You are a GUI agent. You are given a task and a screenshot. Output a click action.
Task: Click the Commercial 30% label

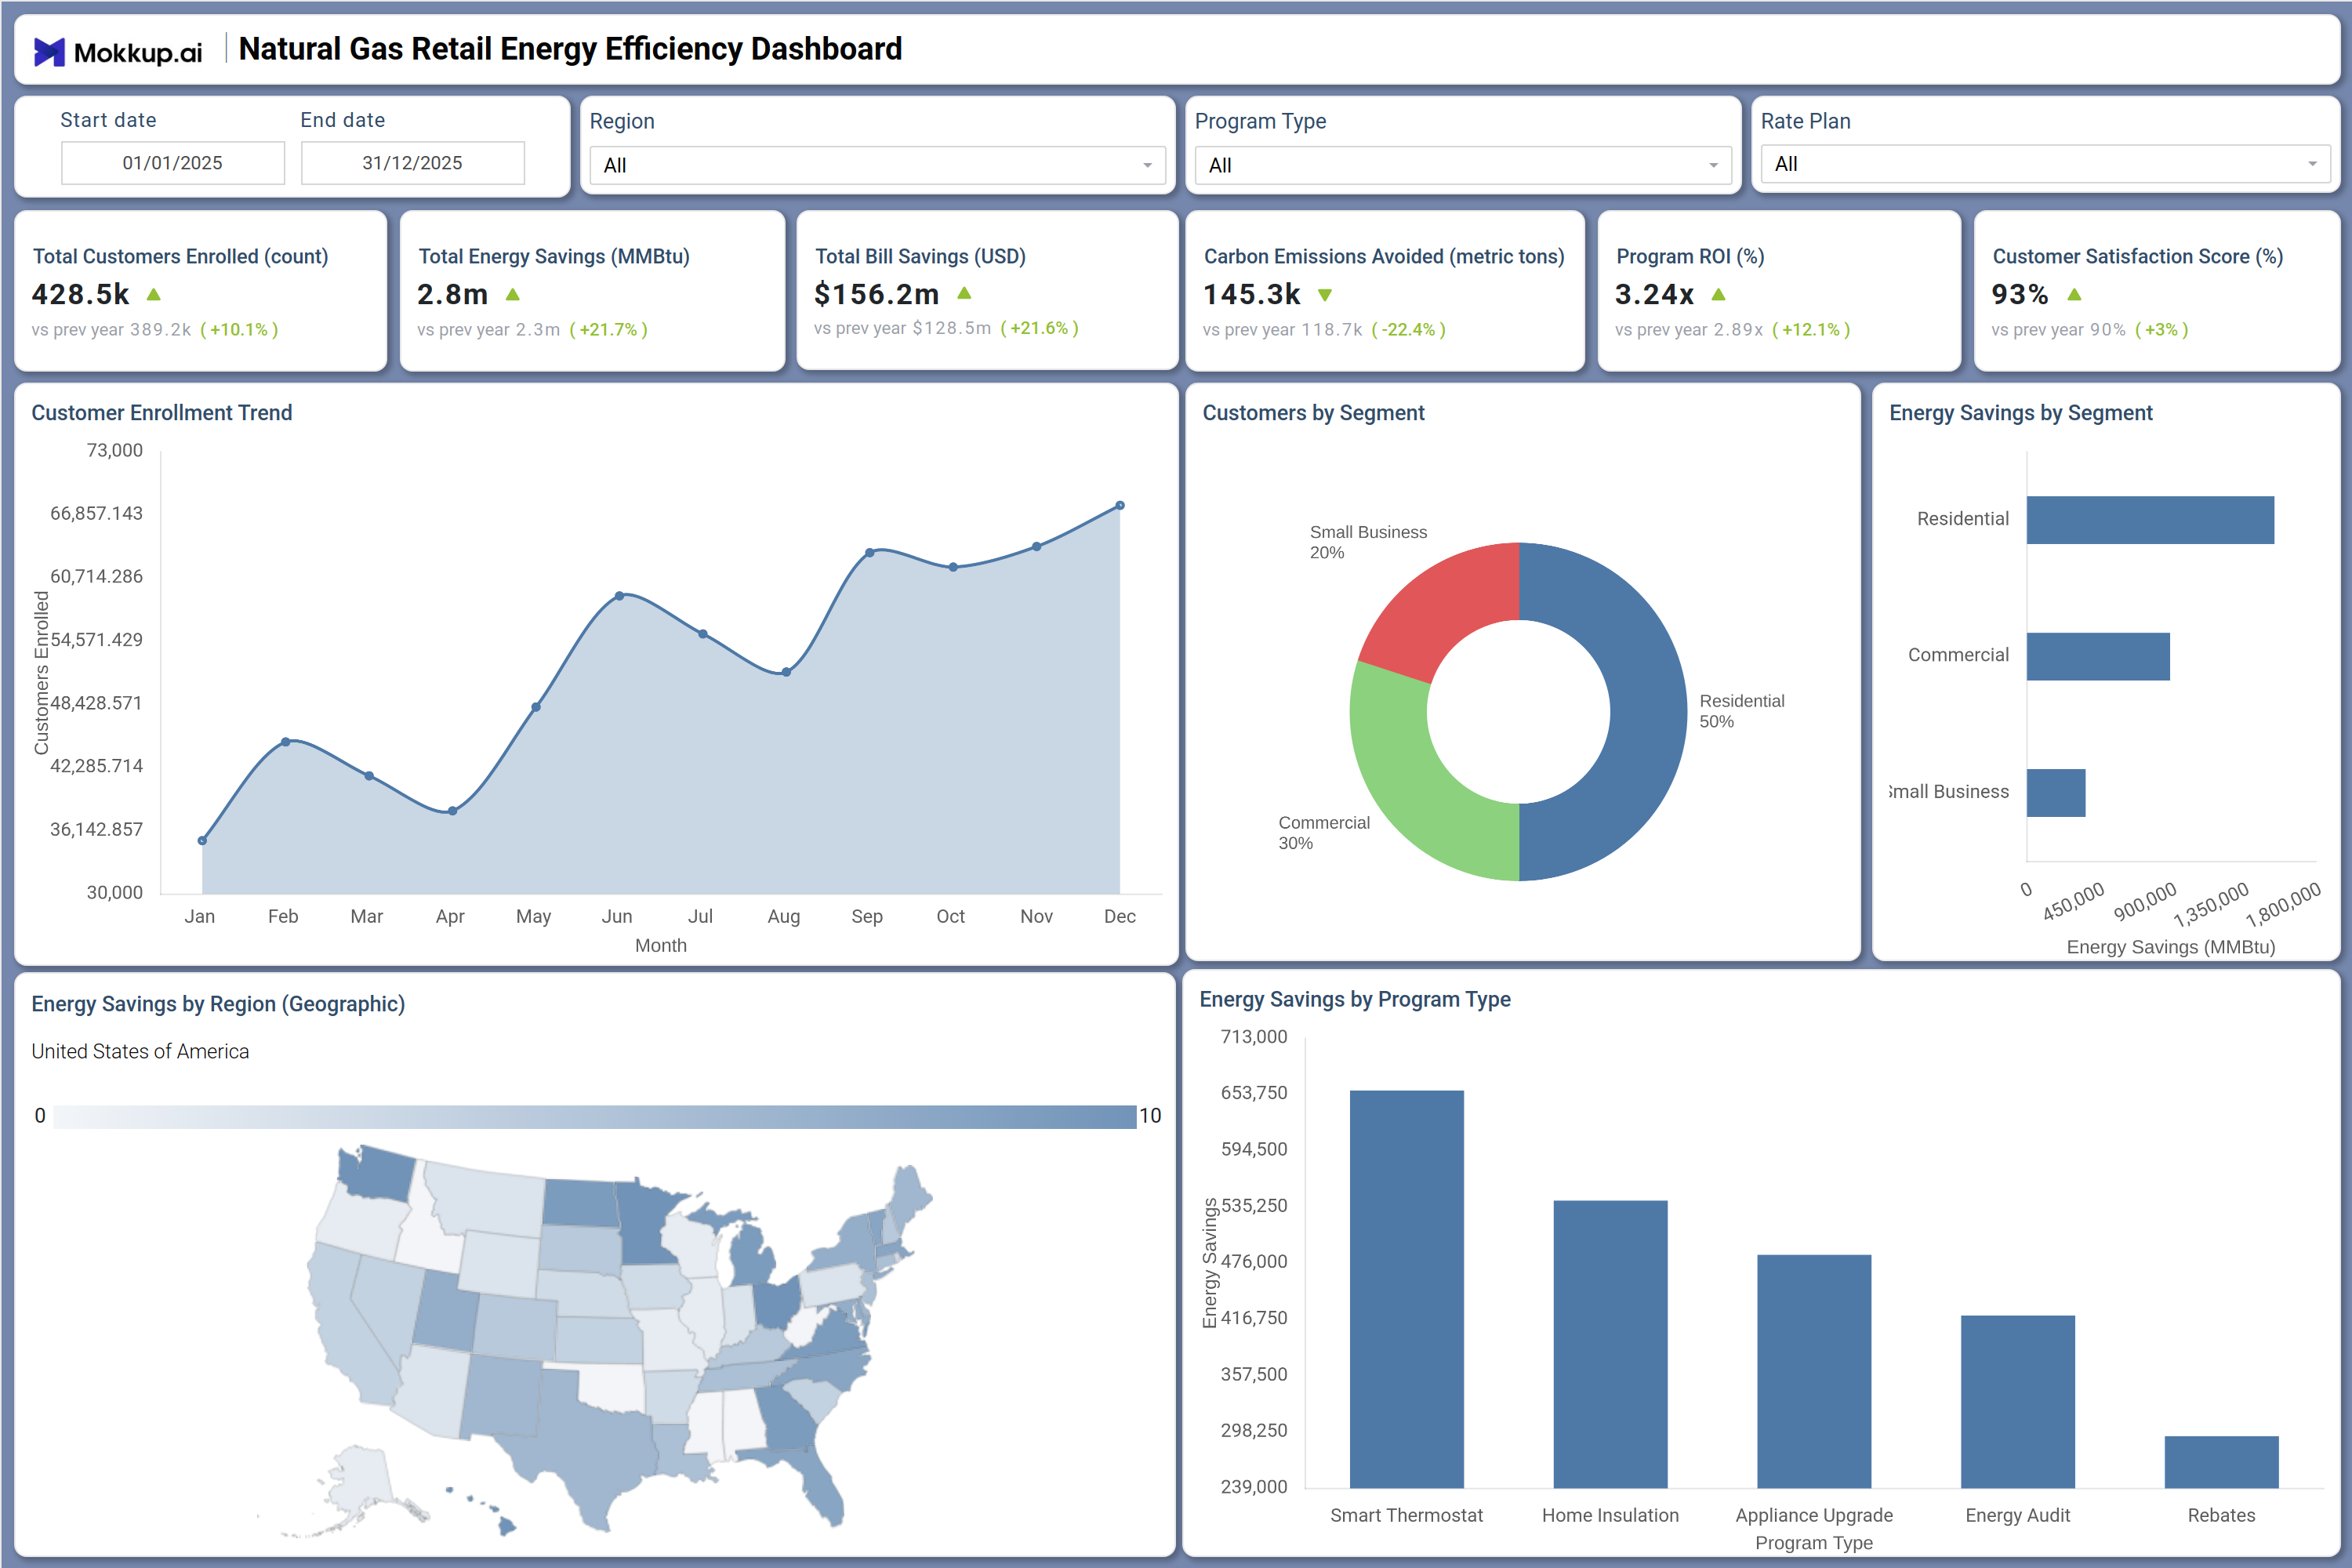(1324, 832)
